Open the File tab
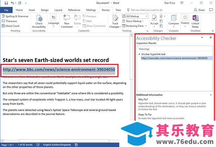Image resolution: width=216 pixels, height=147 pixels. [6, 10]
